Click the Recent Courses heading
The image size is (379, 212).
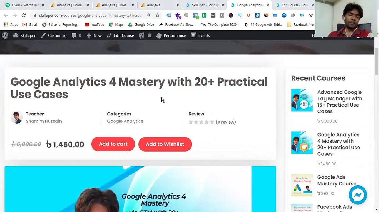pyautogui.click(x=318, y=78)
